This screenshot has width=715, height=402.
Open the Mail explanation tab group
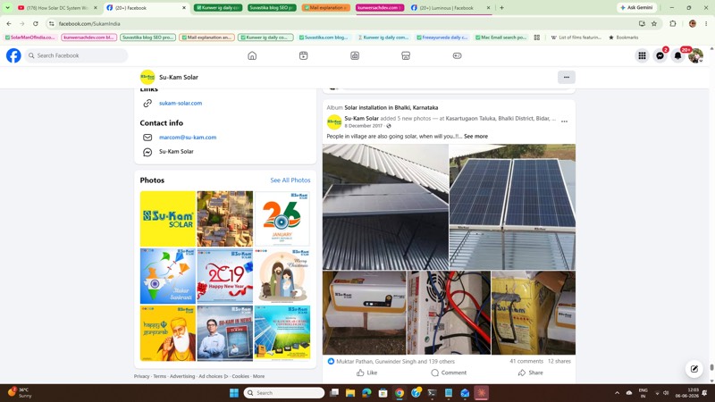[325, 8]
